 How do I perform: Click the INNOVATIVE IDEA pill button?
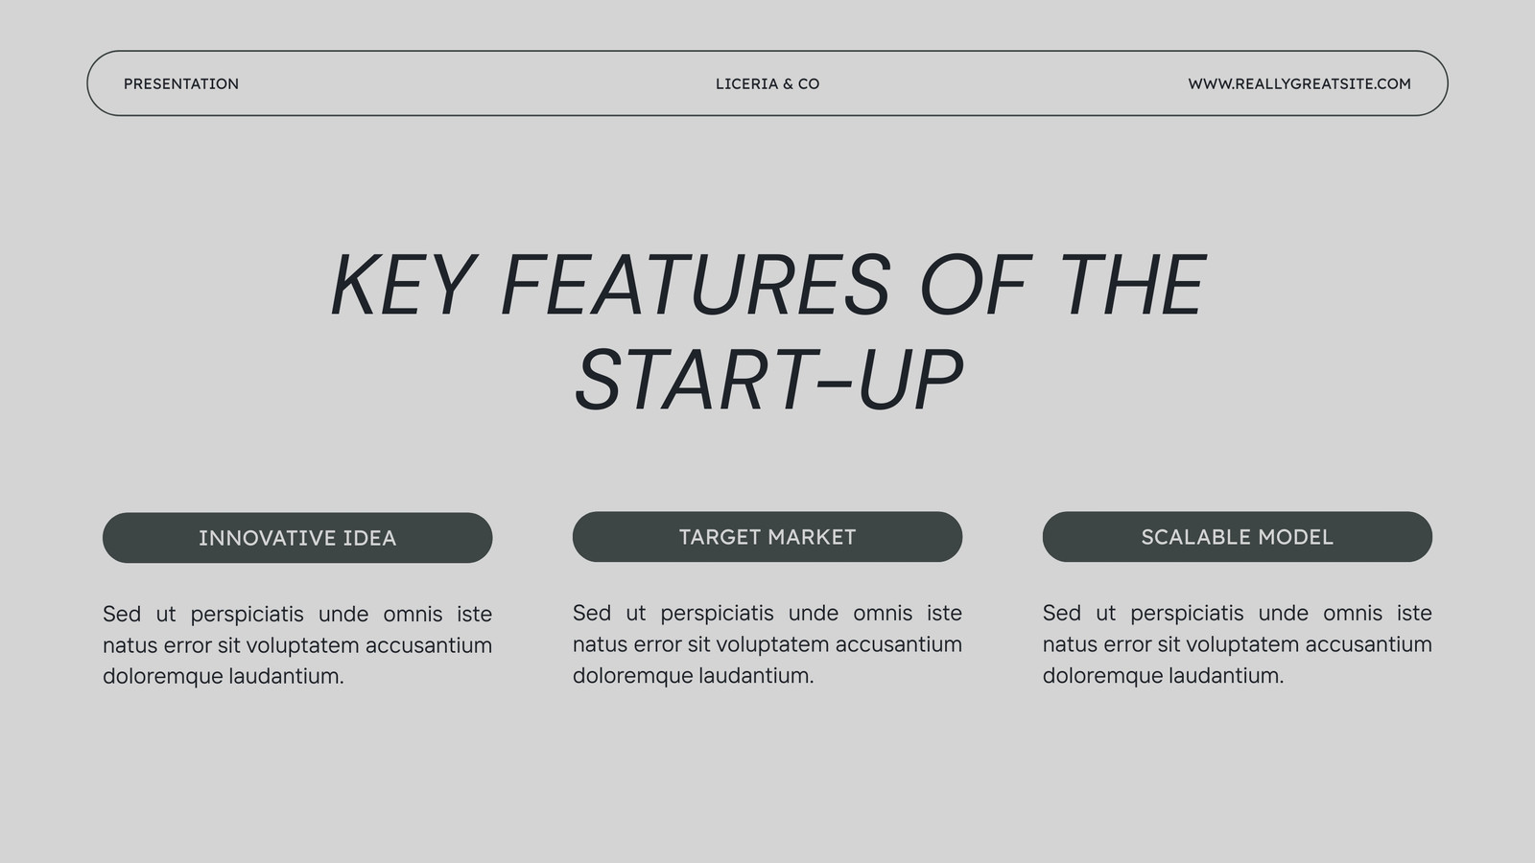[297, 538]
